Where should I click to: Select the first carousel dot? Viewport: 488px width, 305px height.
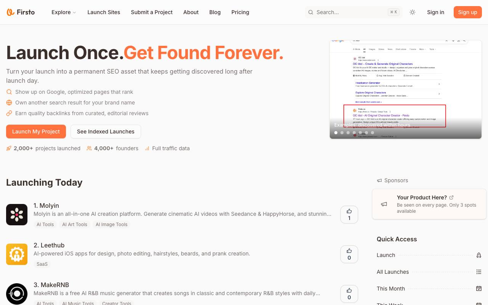point(336,133)
